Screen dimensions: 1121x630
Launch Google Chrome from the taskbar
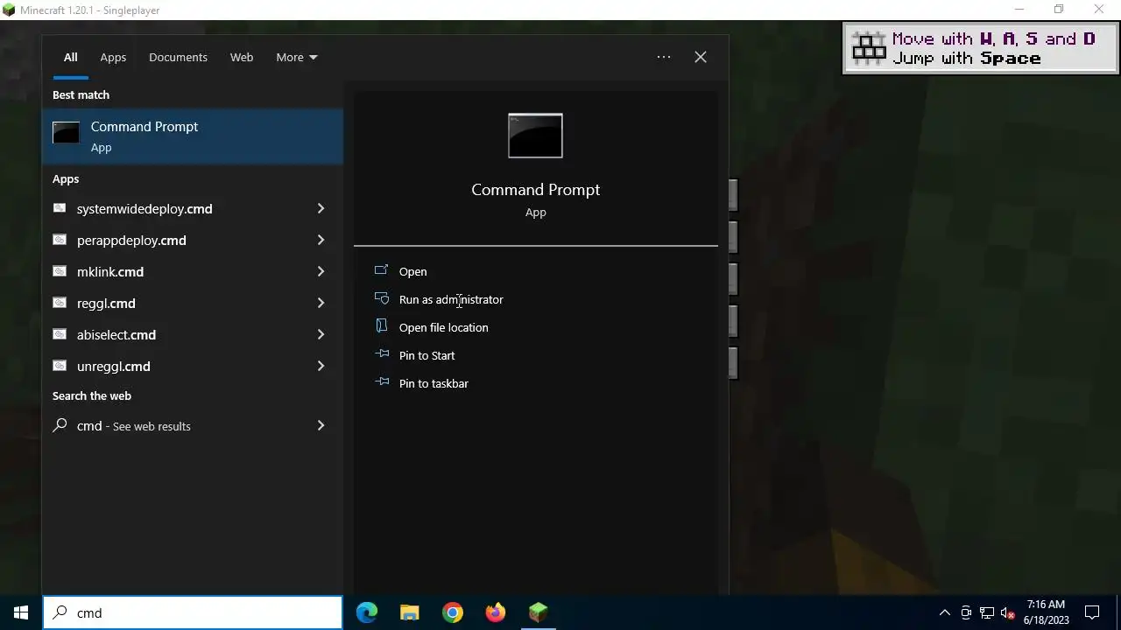click(453, 612)
